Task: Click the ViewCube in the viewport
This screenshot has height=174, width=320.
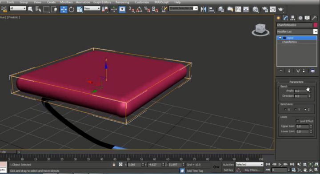Action: click(x=260, y=30)
